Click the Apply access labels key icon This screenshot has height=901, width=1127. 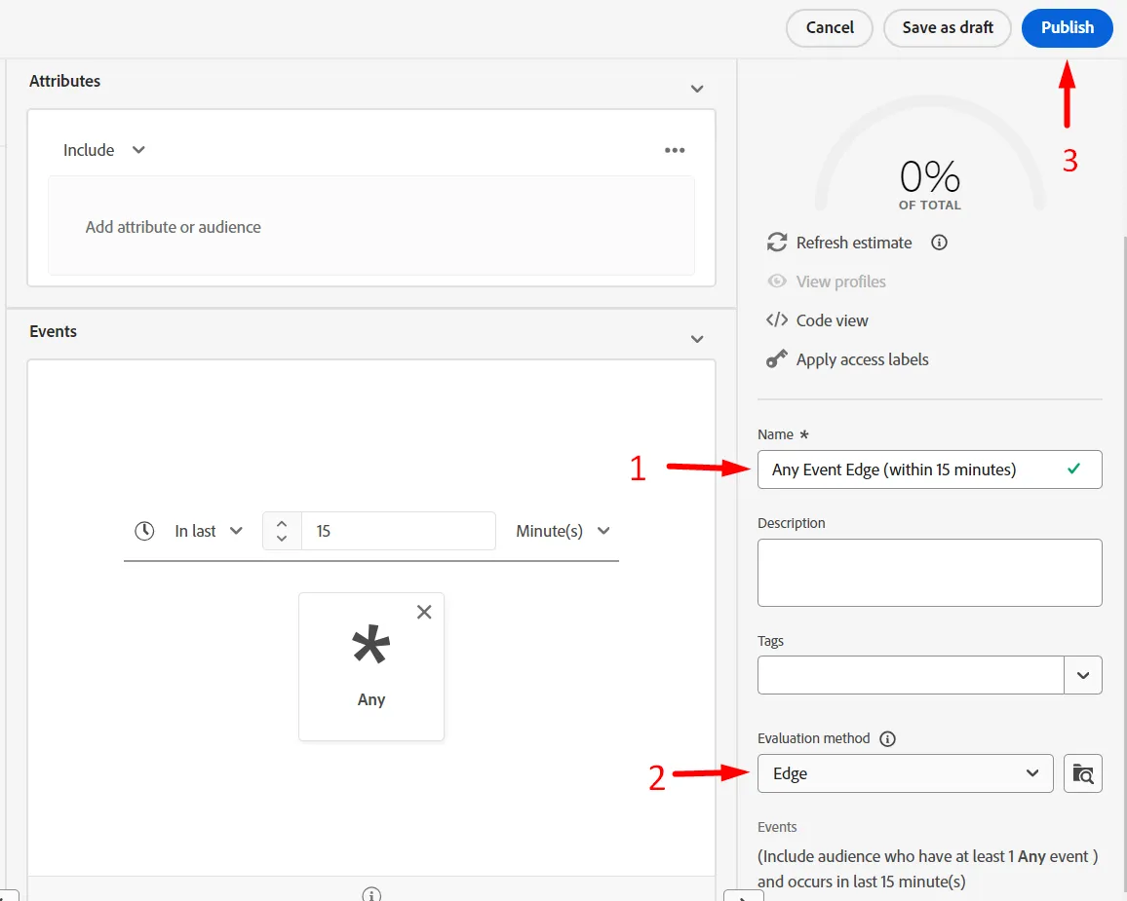(x=776, y=359)
